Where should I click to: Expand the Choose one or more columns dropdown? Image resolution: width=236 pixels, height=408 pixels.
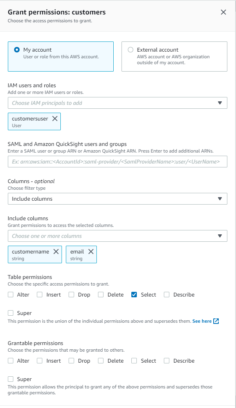(117, 236)
